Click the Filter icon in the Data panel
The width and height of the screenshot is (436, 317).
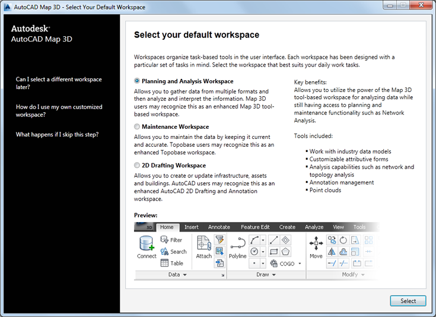[x=164, y=240]
